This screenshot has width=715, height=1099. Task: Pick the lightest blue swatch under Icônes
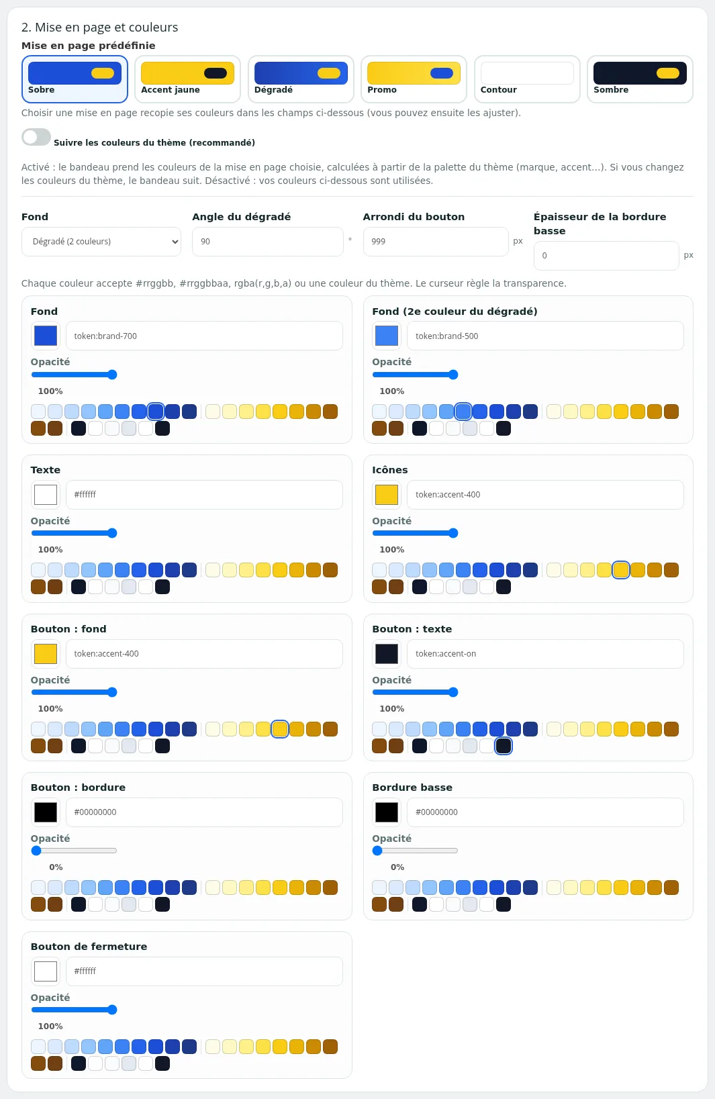click(379, 570)
